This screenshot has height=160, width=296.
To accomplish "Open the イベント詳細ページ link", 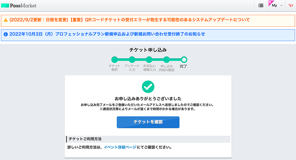I will click(x=120, y=147).
